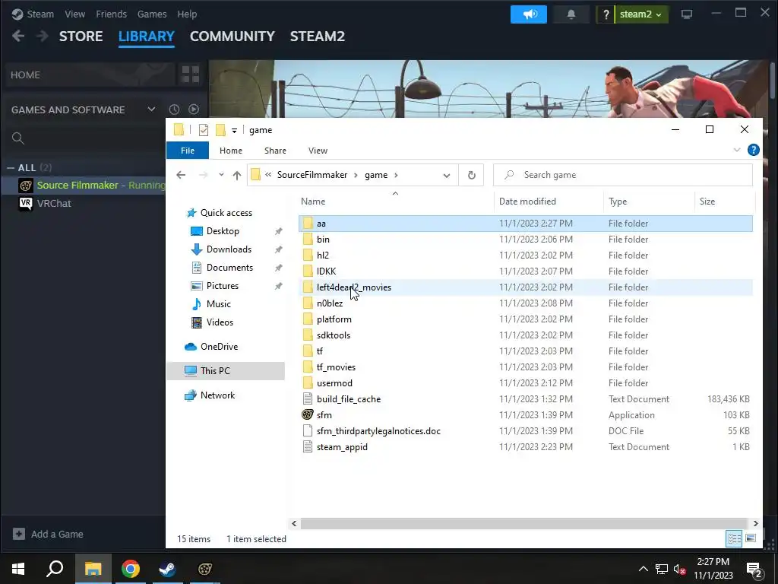Open Desktop in navigation pane

click(223, 231)
